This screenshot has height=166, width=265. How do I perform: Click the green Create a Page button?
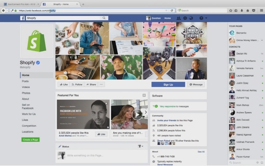(30, 140)
